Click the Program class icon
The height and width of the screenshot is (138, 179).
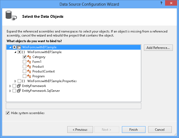coord(29,76)
